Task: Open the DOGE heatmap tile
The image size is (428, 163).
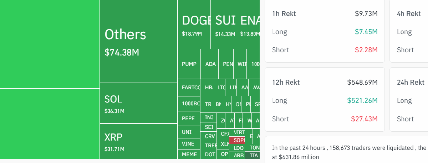Action: [x=194, y=24]
